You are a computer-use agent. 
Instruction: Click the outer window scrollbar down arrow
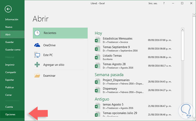tap(194, 119)
